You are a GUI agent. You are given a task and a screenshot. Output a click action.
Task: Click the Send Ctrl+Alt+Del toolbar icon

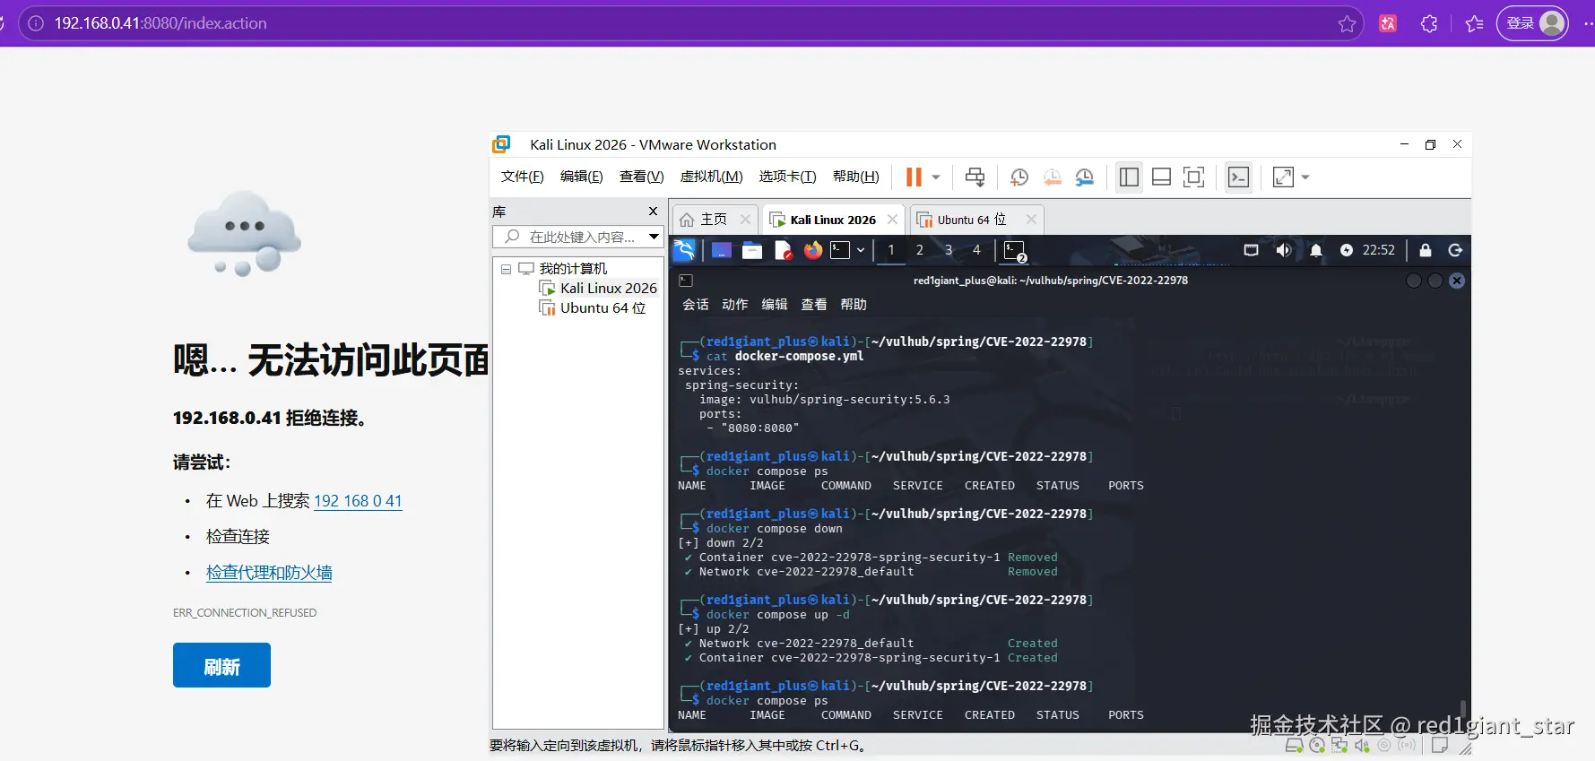975,177
